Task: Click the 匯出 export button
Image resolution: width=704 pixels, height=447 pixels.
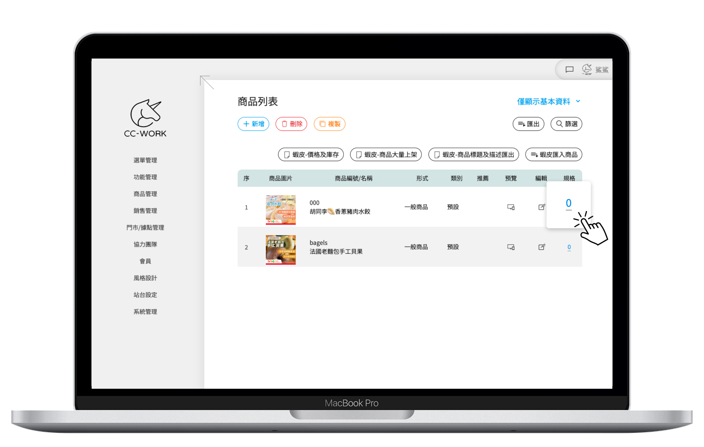Action: pos(528,124)
